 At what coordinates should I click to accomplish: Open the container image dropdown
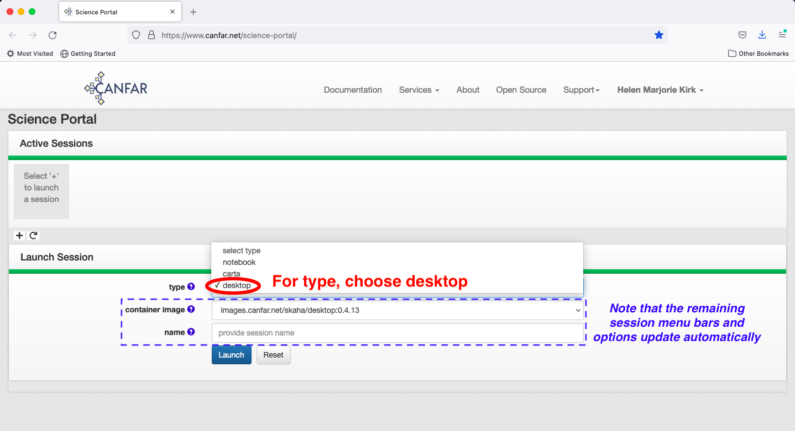click(397, 310)
